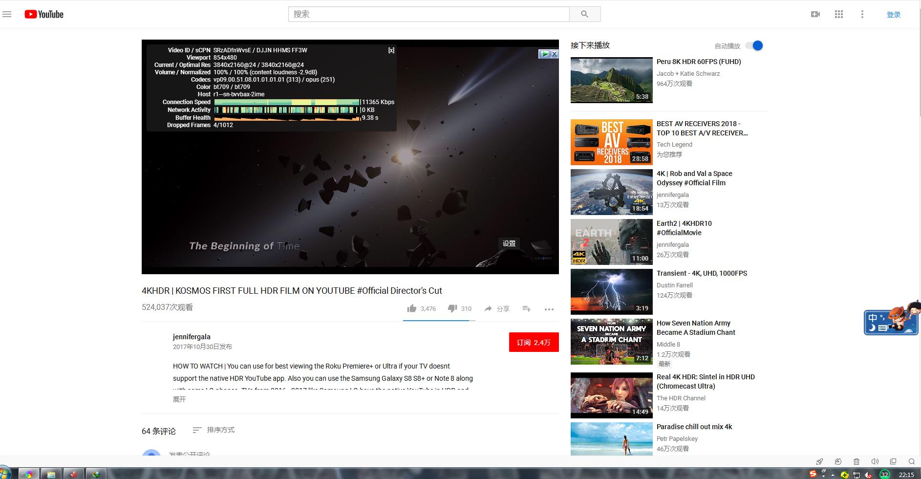The width and height of the screenshot is (921, 479).
Task: Click channel name 'Petr Papelskey'
Action: click(x=677, y=438)
